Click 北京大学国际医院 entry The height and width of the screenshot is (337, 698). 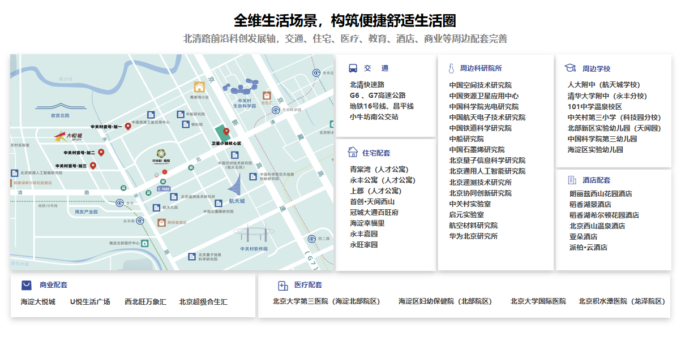538,301
